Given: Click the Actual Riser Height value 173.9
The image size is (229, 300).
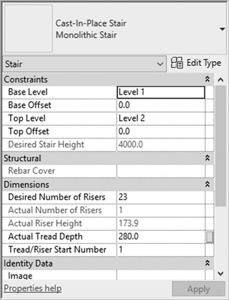Looking at the screenshot, I should [x=129, y=223].
